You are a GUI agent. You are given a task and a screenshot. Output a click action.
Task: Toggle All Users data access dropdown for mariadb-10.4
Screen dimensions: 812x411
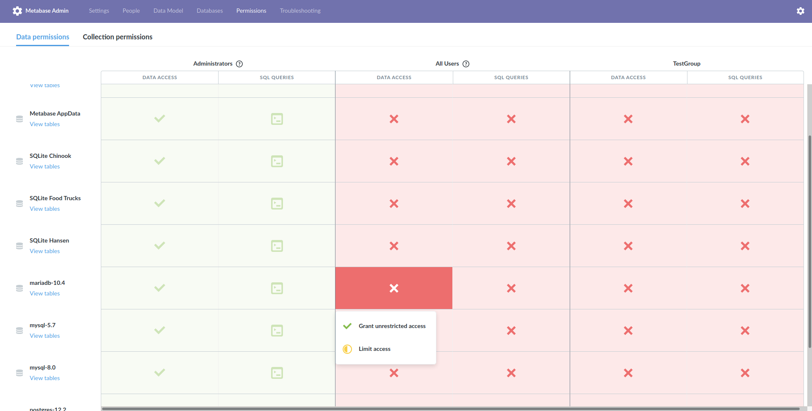pyautogui.click(x=394, y=288)
